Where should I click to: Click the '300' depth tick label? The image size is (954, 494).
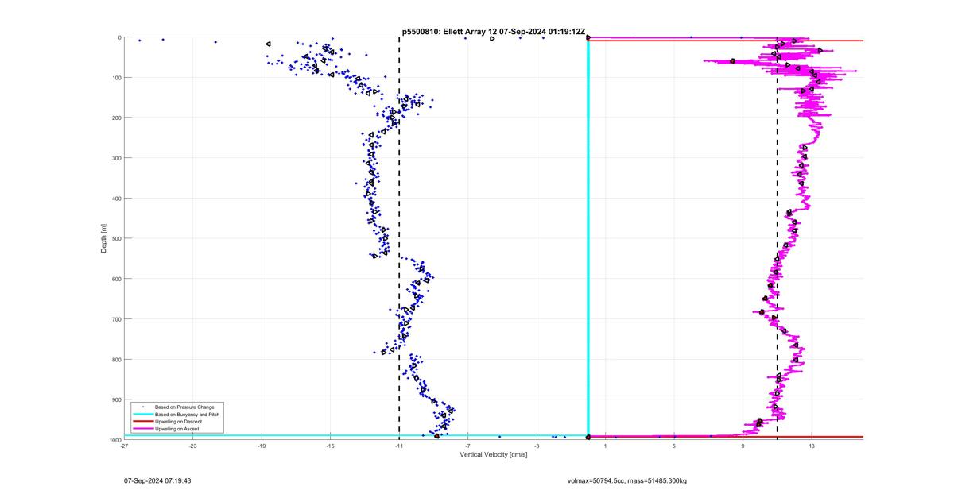(x=116, y=158)
